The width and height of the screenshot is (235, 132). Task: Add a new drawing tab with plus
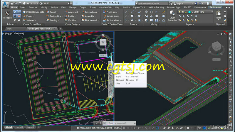click(61, 28)
